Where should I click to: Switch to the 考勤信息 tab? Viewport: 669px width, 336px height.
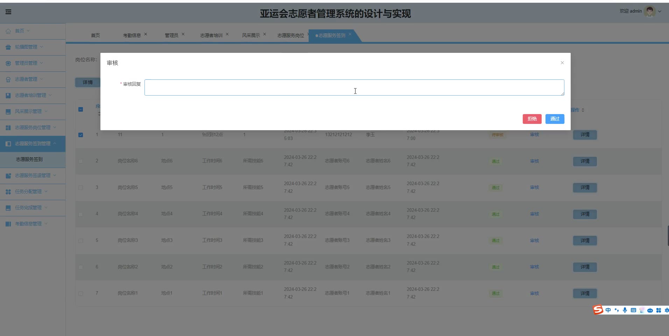coord(132,35)
